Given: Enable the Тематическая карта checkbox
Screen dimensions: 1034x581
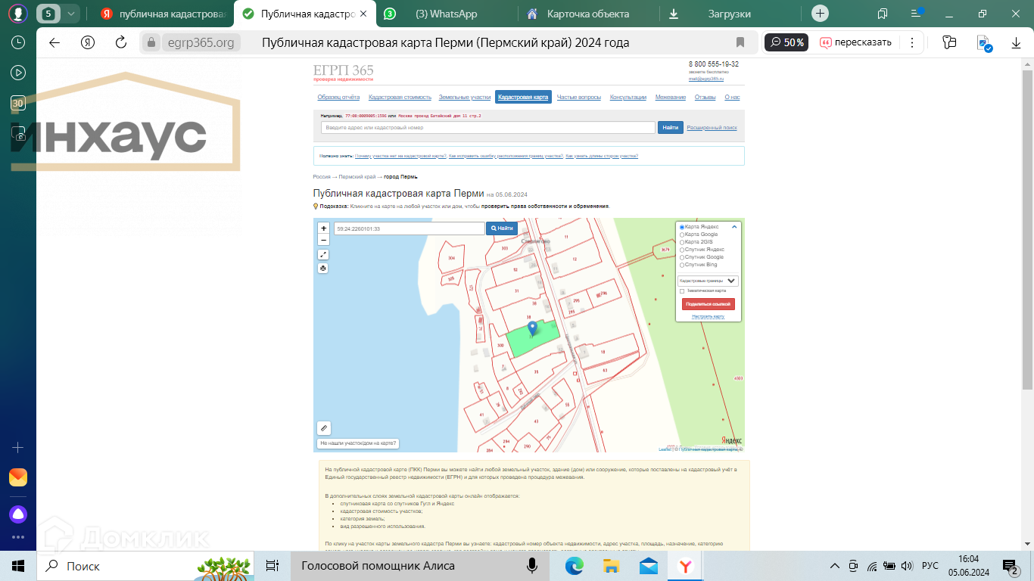Looking at the screenshot, I should coord(682,290).
